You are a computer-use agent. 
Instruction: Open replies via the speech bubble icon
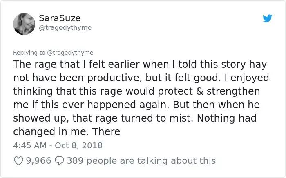[x=59, y=161]
